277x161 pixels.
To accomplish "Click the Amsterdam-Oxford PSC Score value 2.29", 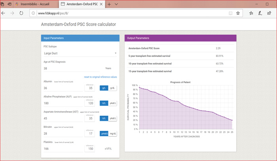I will coord(218,48).
